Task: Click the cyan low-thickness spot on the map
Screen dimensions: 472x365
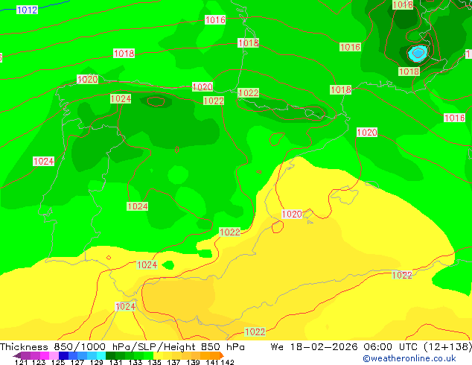Action: [x=418, y=54]
